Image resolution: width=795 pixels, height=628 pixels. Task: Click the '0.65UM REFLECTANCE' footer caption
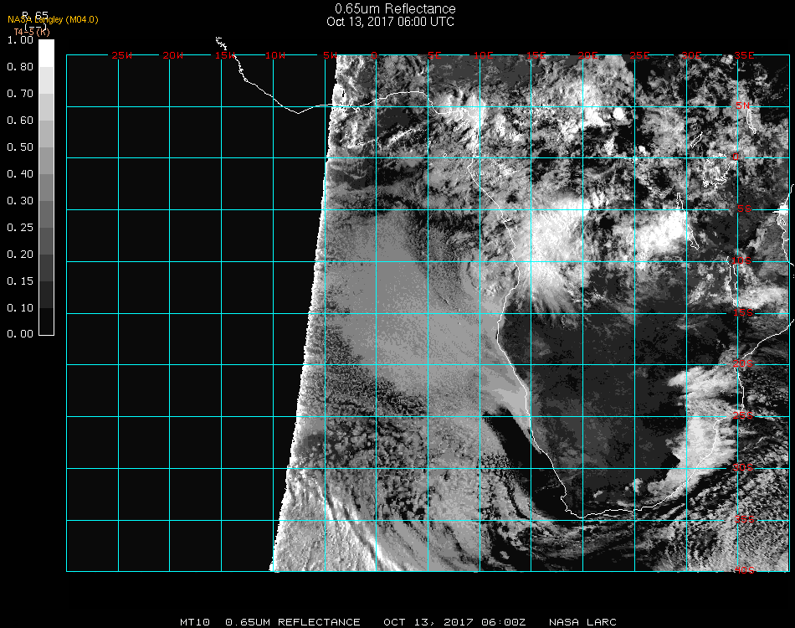(293, 622)
